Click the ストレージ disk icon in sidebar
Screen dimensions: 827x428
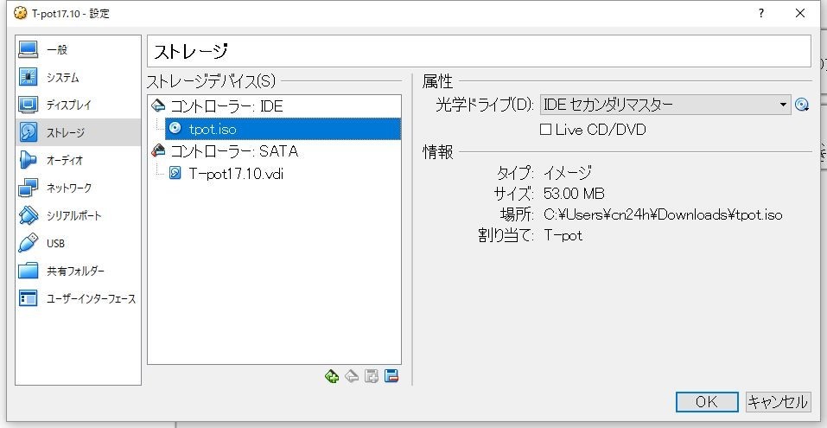coord(29,132)
